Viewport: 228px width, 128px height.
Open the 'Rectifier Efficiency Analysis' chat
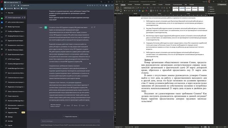click(15, 50)
